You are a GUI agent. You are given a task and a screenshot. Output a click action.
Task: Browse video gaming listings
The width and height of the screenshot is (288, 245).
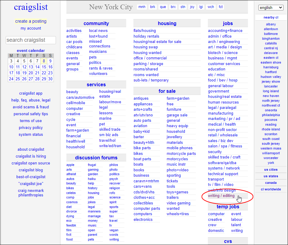click(179, 203)
